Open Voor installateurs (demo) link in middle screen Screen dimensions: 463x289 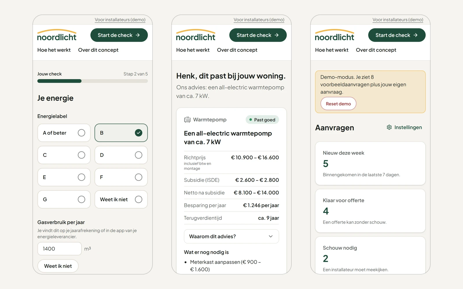click(x=259, y=20)
